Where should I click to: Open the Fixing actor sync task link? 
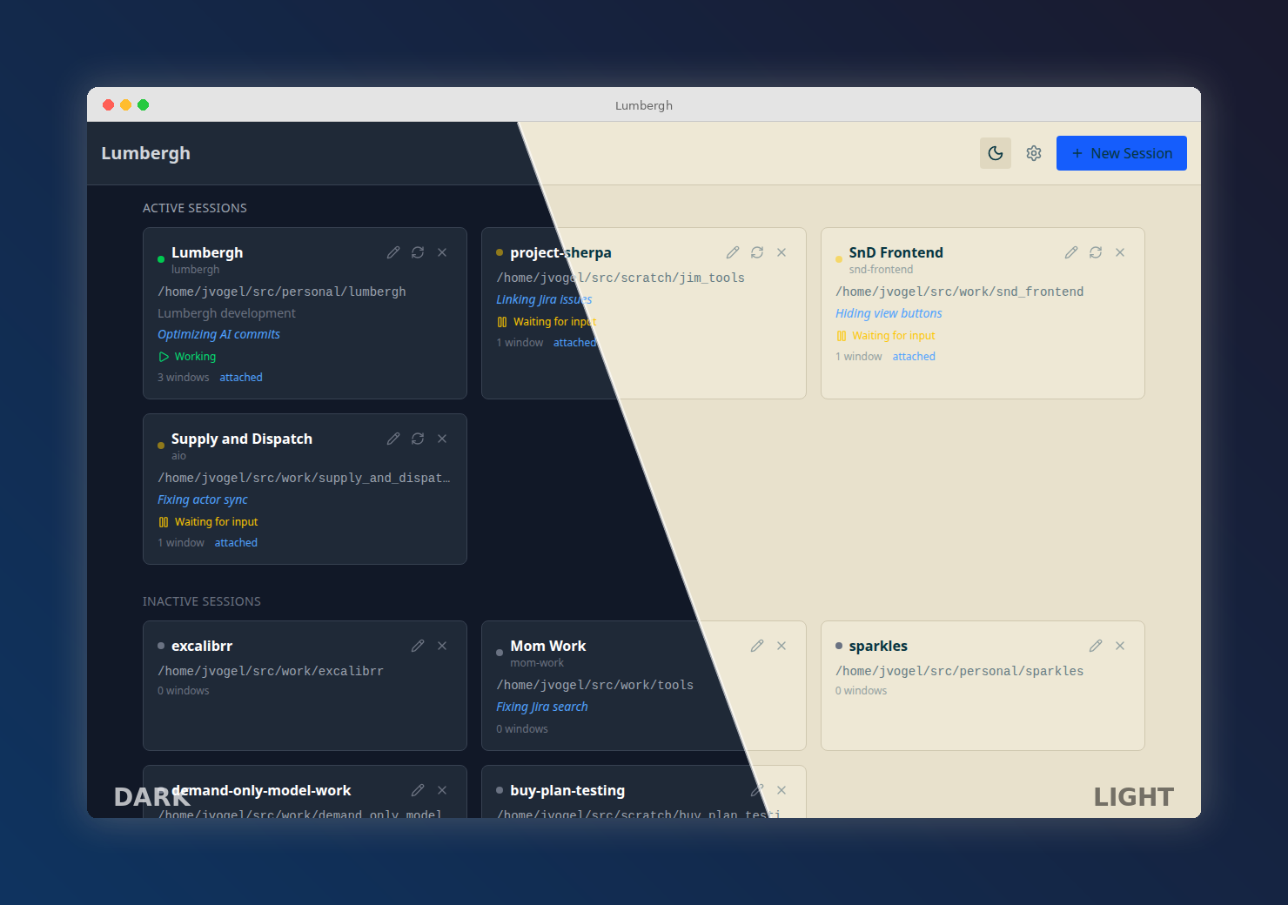(x=202, y=499)
